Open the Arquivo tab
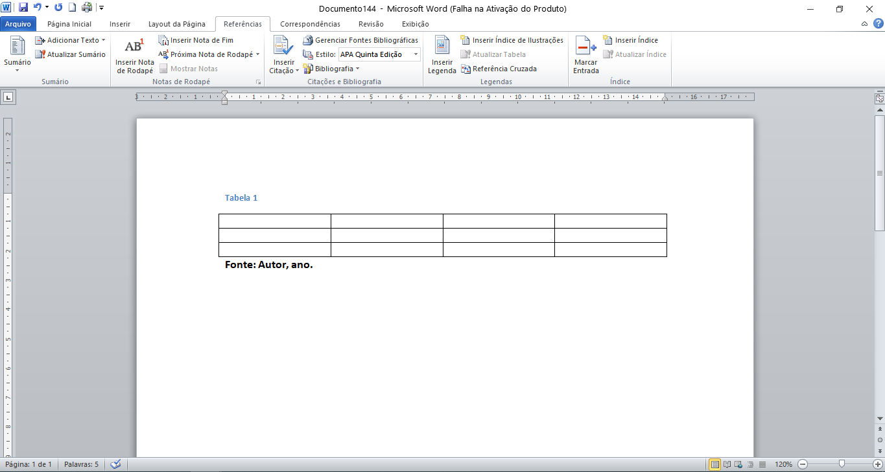 click(18, 24)
